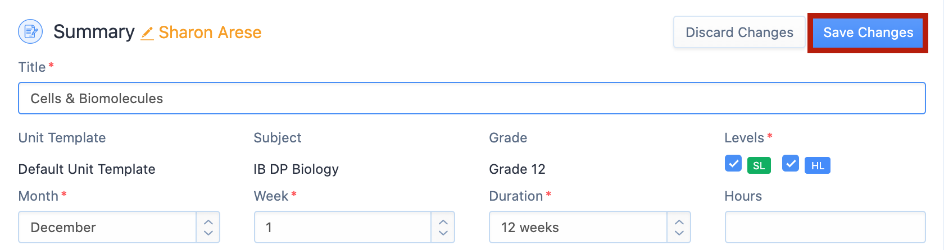Uncheck the HL level checkbox
Image resolution: width=944 pixels, height=250 pixels.
pyautogui.click(x=791, y=163)
